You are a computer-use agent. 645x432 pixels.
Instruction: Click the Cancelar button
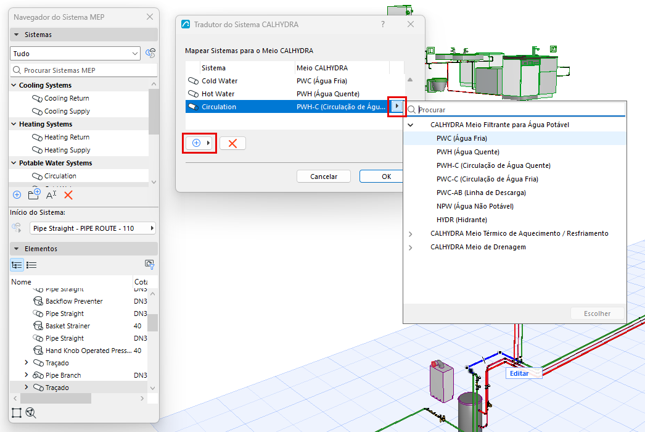pos(323,177)
